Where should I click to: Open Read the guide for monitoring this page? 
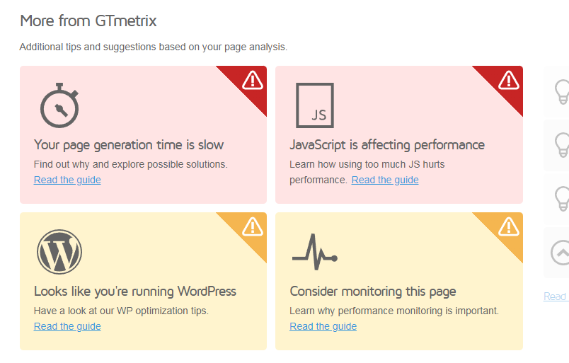tap(323, 326)
